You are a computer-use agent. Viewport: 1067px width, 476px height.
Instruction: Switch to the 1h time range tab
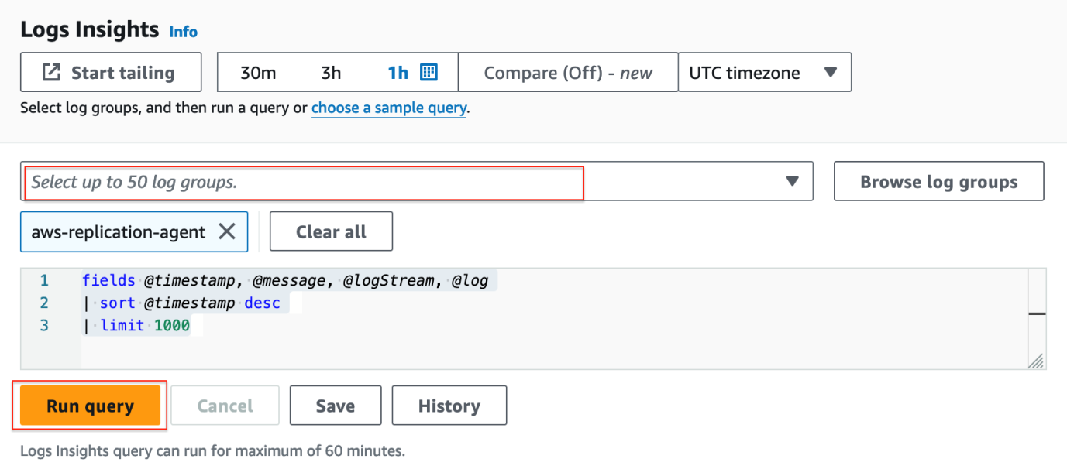(x=397, y=72)
